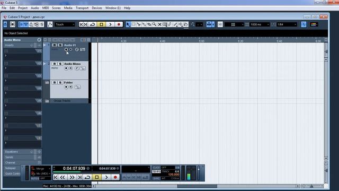Solo the Audio 01 track
Viewport: 339px width, 191px height.
pos(60,45)
